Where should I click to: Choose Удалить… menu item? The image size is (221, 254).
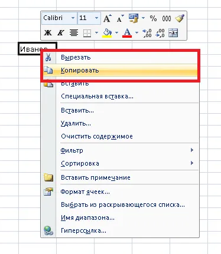[120, 123]
